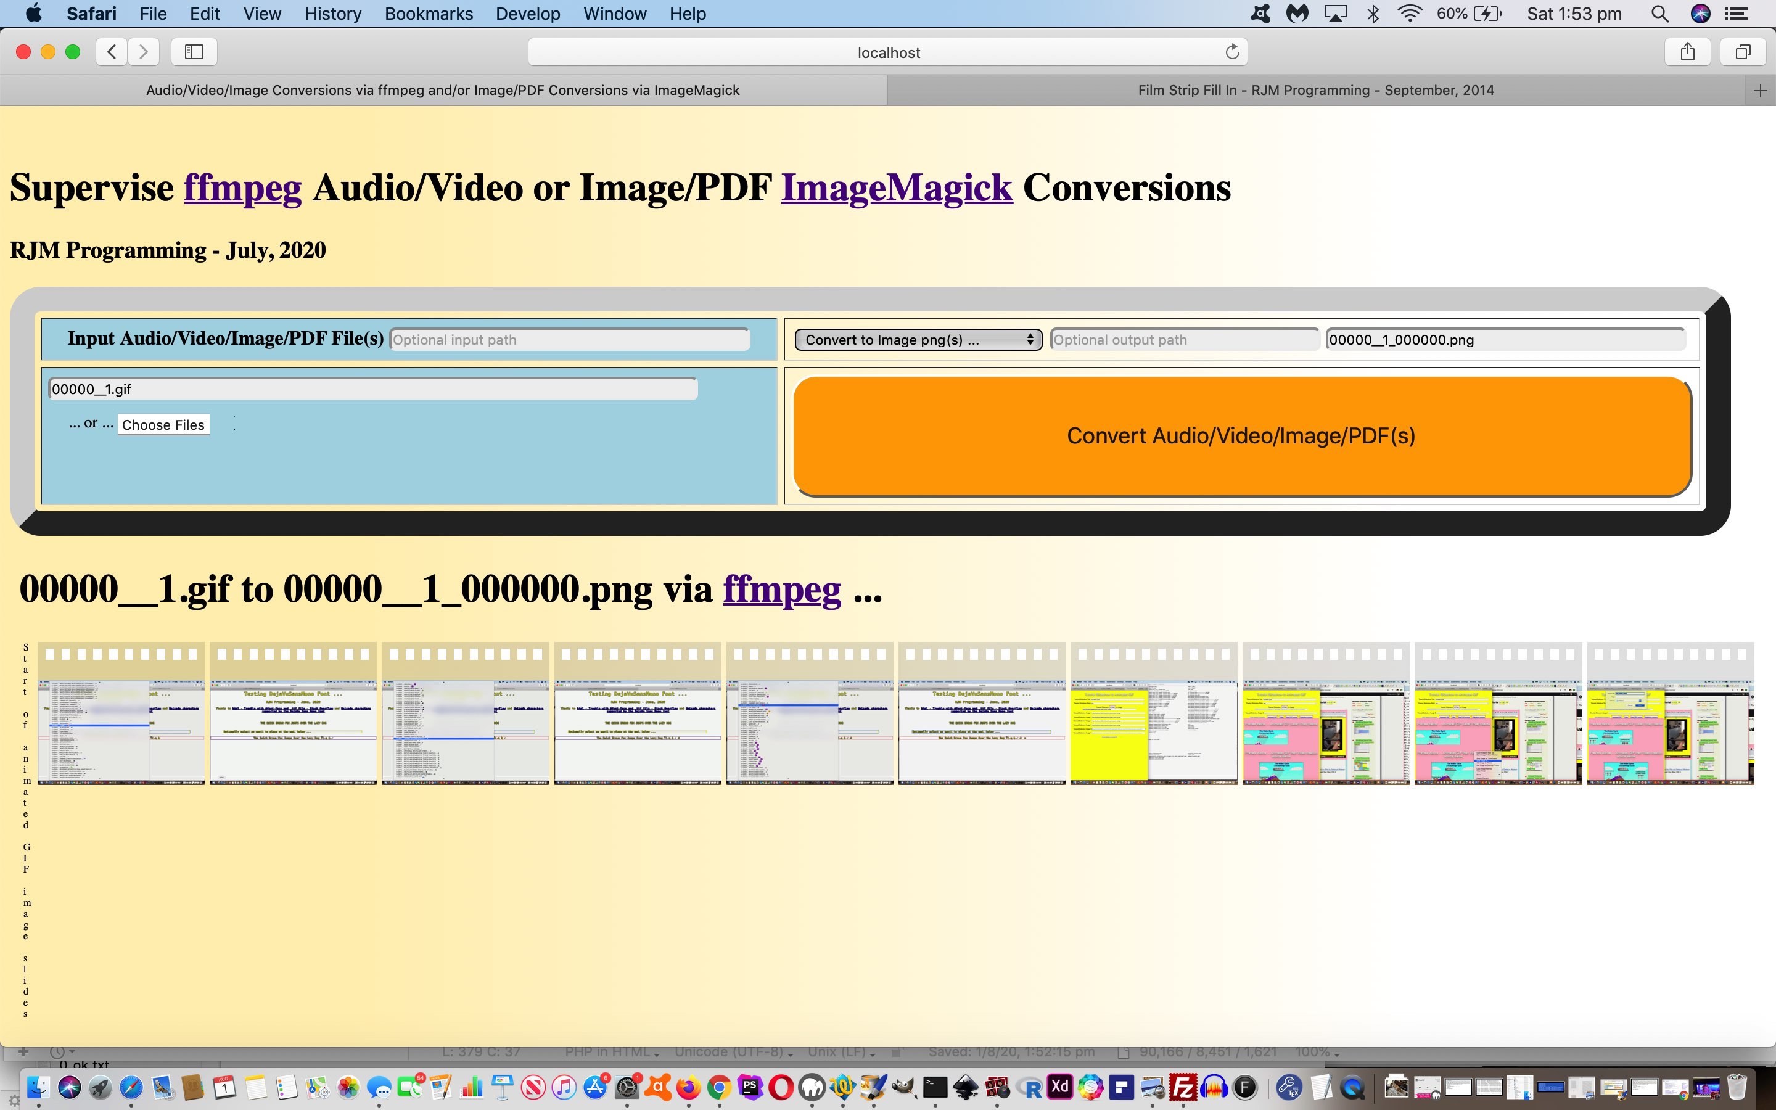Go forward with Safari's forward arrow
This screenshot has width=1776, height=1110.
click(x=144, y=51)
